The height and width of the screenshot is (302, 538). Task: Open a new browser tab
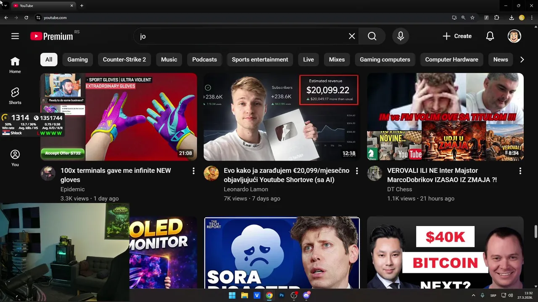[82, 5]
